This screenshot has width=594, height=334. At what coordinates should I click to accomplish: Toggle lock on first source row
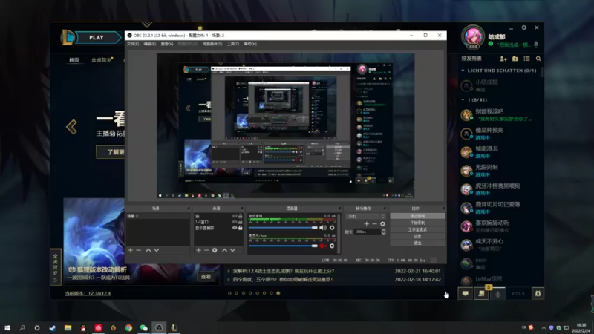[x=240, y=216]
